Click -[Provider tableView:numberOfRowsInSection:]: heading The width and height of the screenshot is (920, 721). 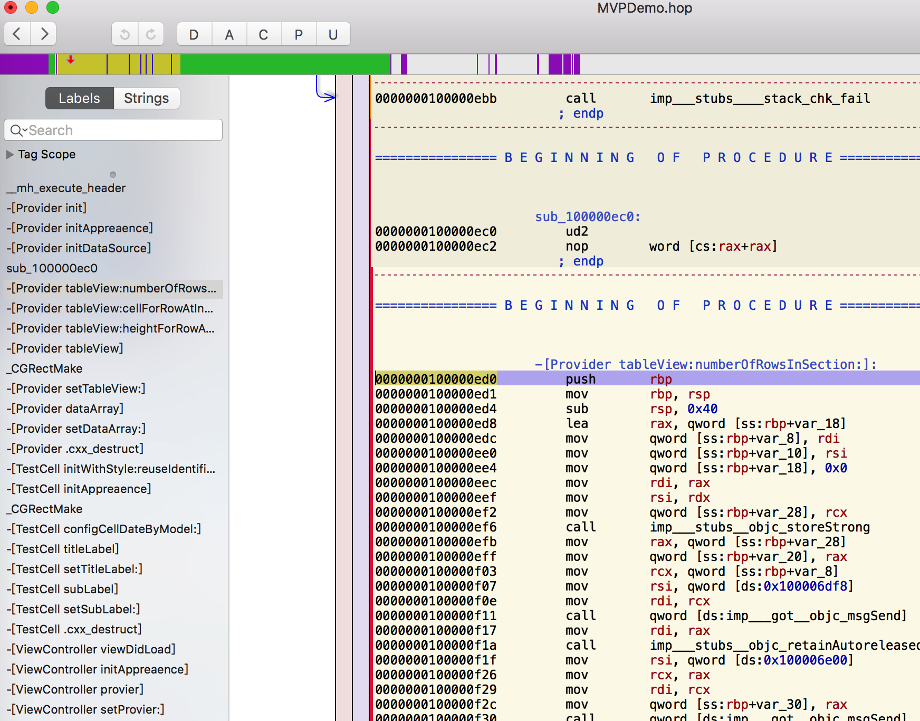point(706,364)
